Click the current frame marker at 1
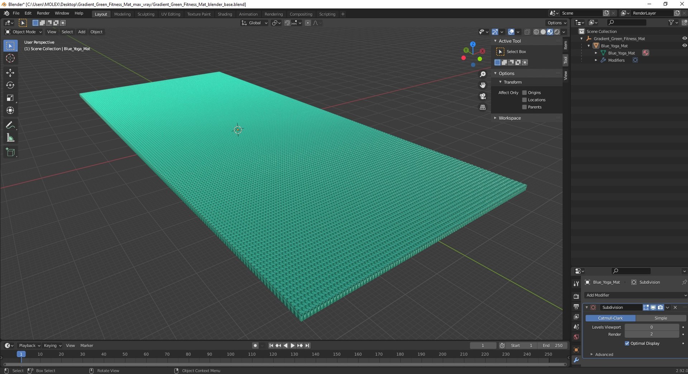Screen dimensions: 688x374 (x=21, y=354)
